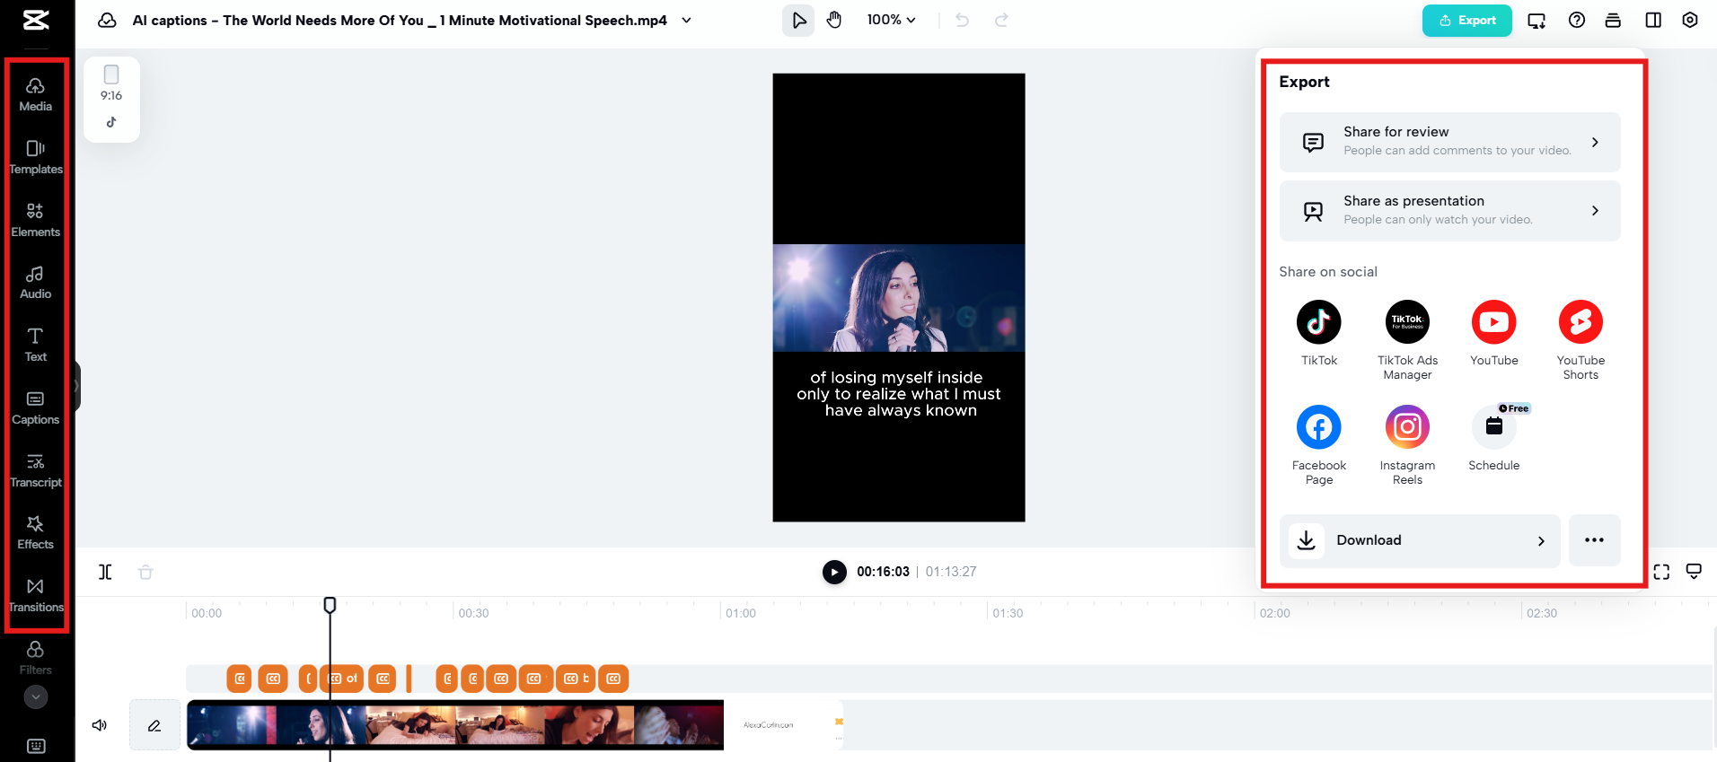Viewport: 1717px width, 762px height.
Task: Open the Audio panel
Action: [36, 282]
